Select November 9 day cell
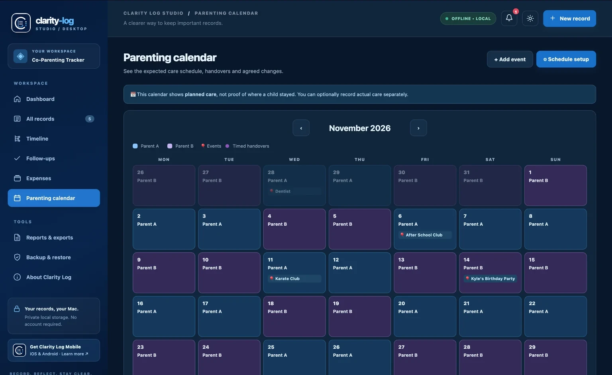This screenshot has height=375, width=612. [164, 273]
